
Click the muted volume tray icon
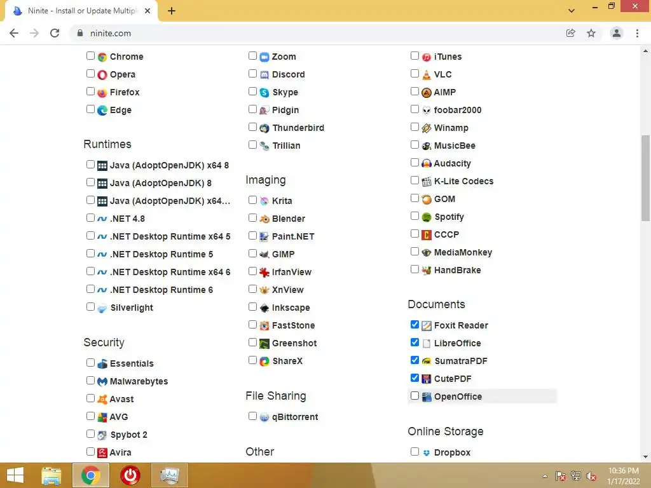(x=591, y=476)
